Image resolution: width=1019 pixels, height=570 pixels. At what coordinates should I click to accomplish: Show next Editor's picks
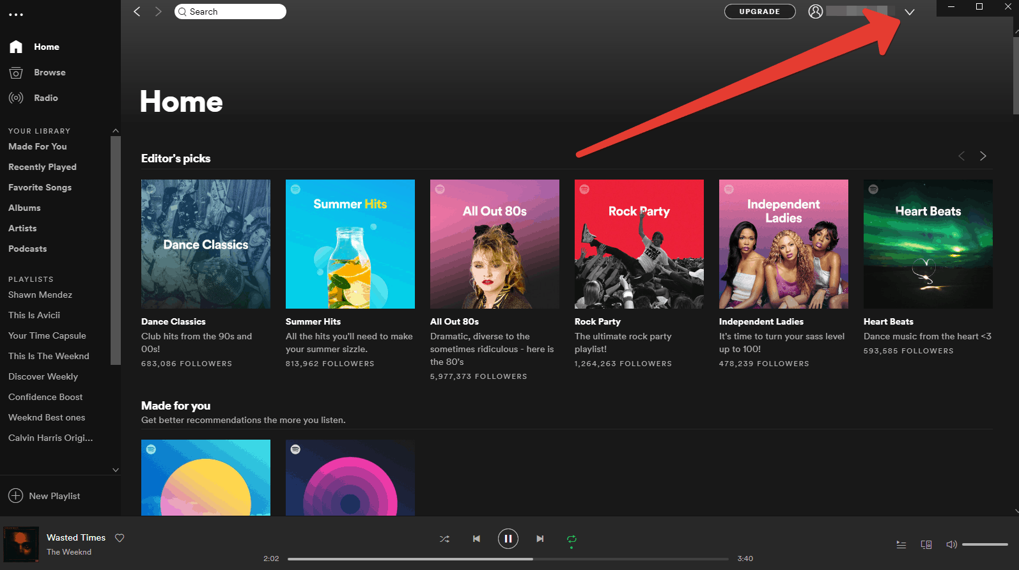(x=983, y=156)
